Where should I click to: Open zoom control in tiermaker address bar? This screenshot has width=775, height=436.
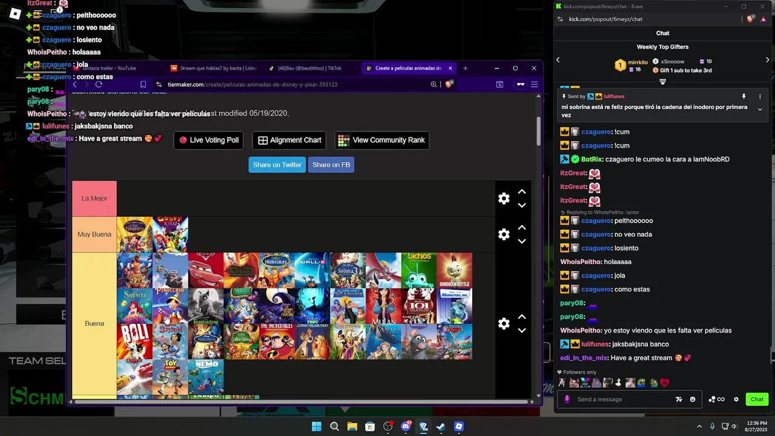(434, 84)
